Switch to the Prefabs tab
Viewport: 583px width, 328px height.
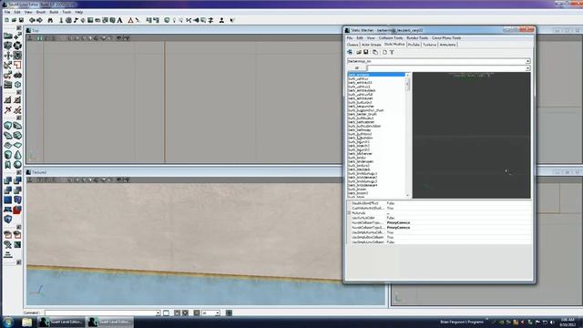click(x=414, y=45)
